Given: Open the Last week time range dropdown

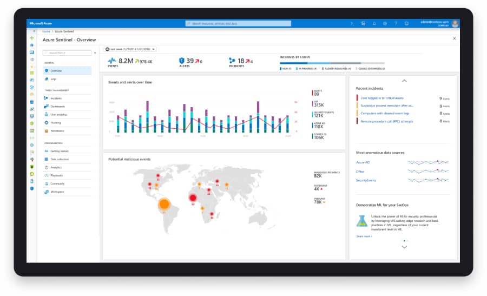Looking at the screenshot, I should (130, 49).
